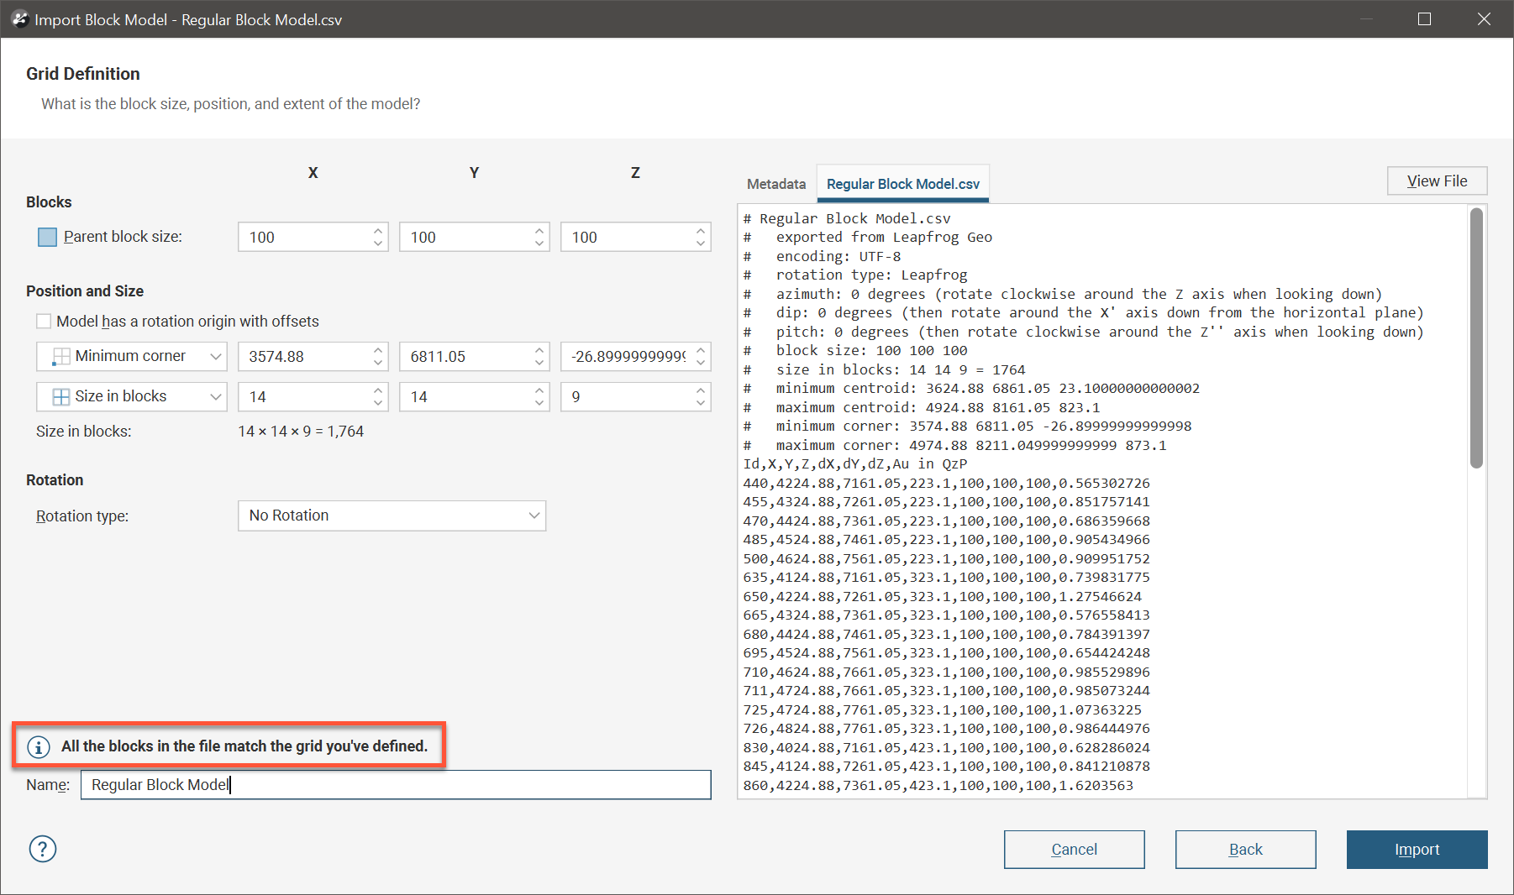
Task: Increase the parent block size X value
Action: point(378,231)
